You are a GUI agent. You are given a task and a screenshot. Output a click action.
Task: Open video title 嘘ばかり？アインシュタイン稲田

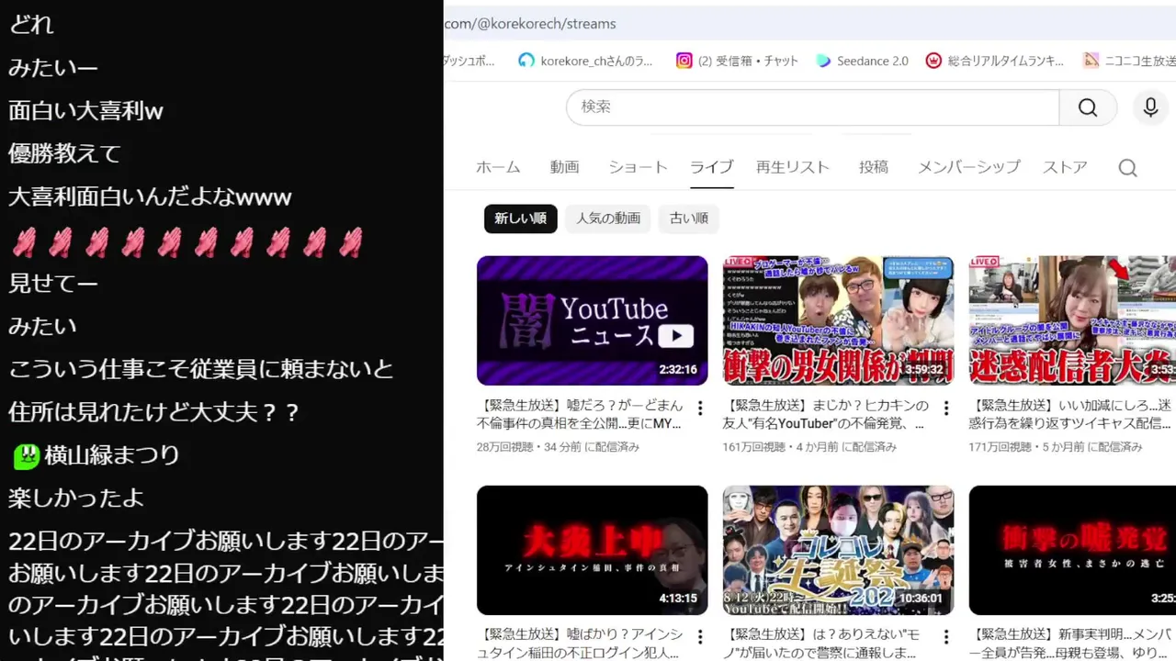click(x=580, y=644)
